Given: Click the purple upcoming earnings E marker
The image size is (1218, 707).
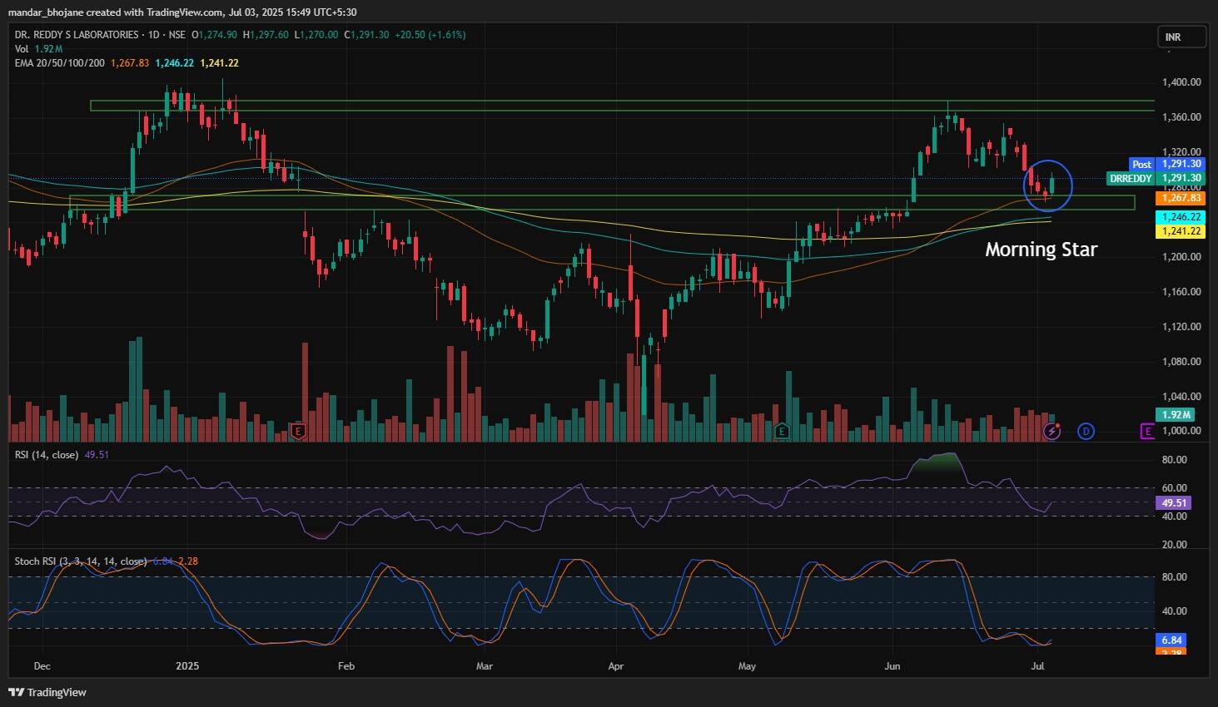Looking at the screenshot, I should [1148, 431].
